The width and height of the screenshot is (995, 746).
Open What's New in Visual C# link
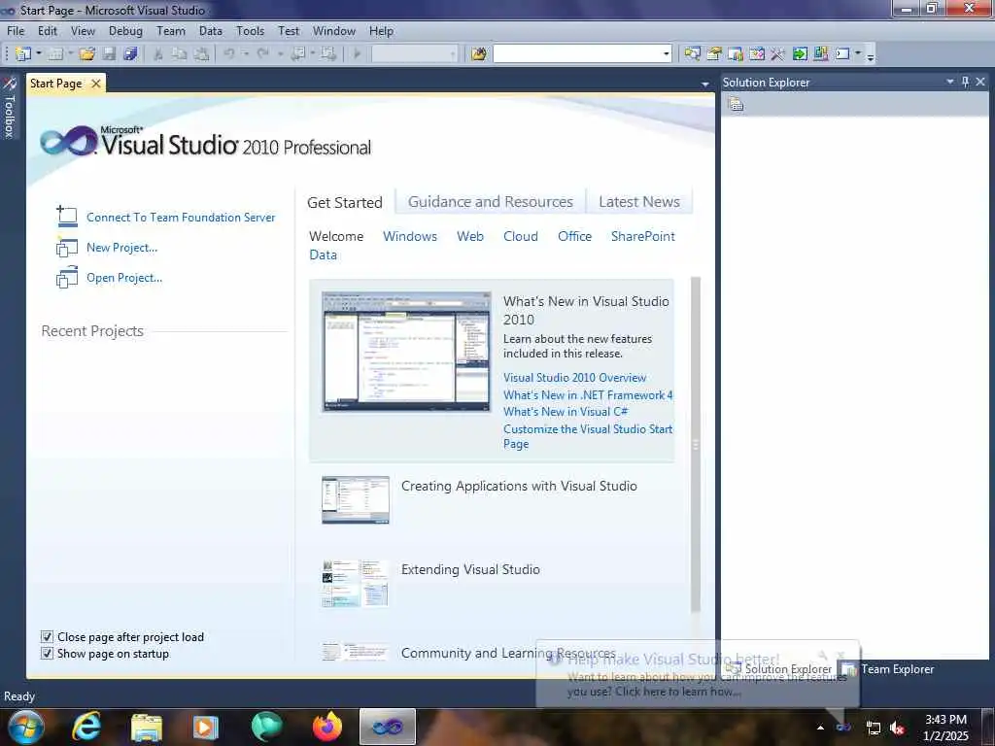point(566,412)
